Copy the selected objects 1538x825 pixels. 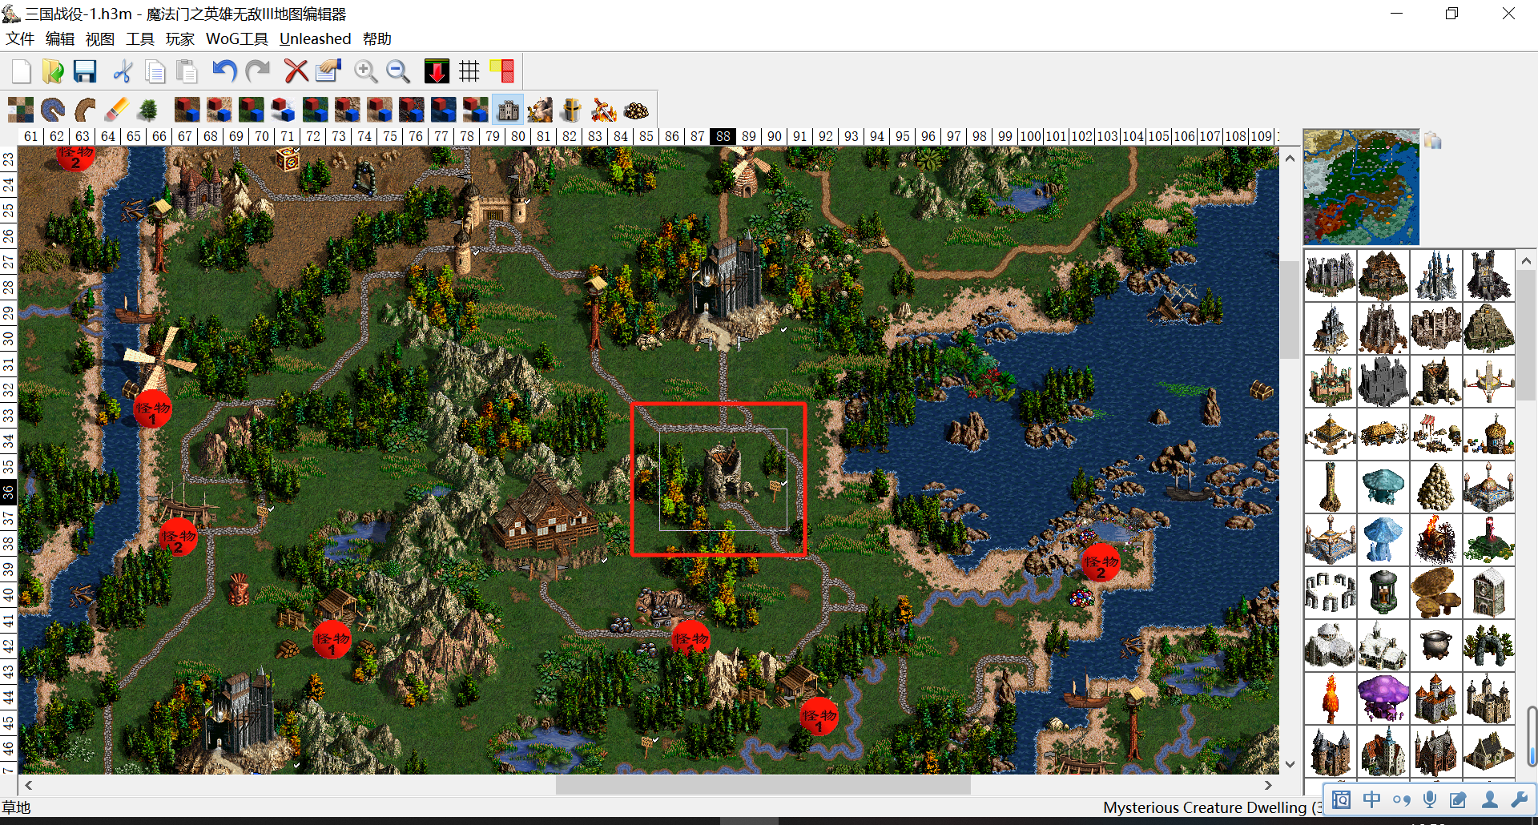155,71
